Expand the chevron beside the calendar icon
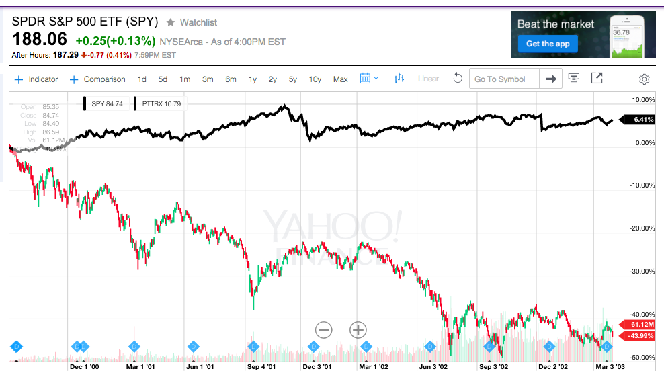This screenshot has width=664, height=375. [376, 79]
